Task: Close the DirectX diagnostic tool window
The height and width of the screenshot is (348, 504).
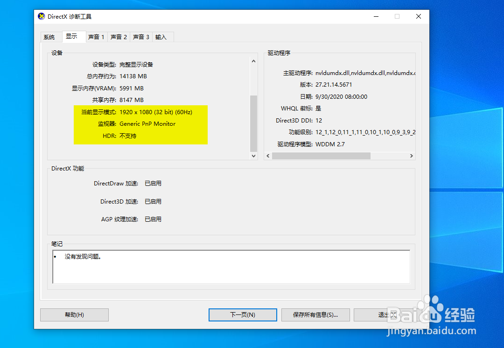Action: point(419,16)
